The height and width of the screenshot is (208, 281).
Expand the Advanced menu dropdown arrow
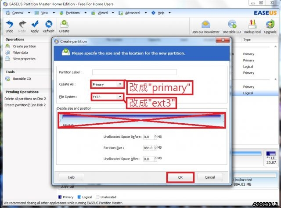pos(146,13)
